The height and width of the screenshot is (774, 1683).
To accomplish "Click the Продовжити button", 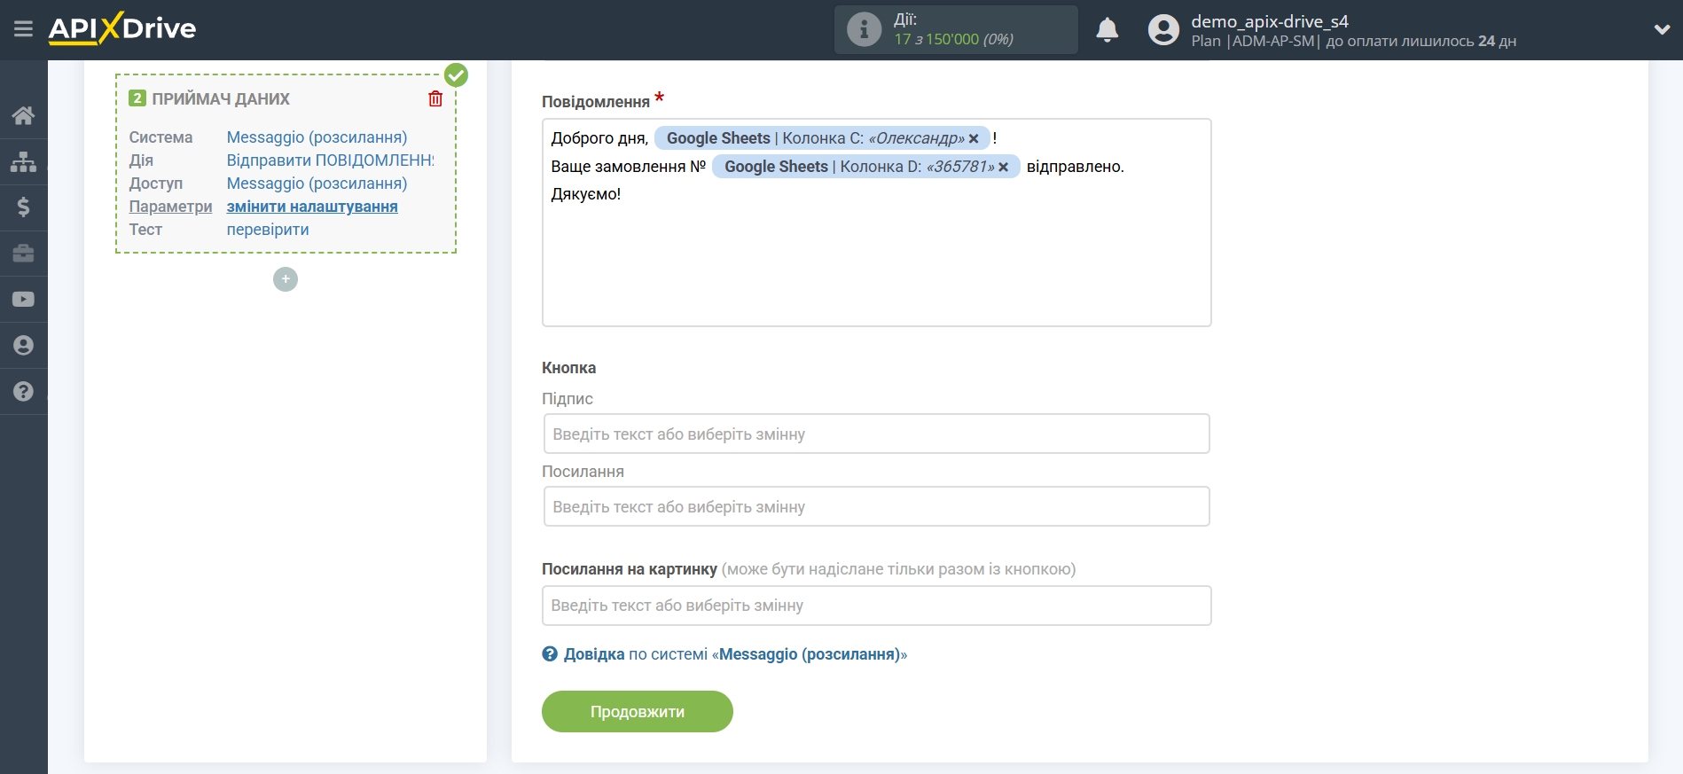I will click(638, 712).
